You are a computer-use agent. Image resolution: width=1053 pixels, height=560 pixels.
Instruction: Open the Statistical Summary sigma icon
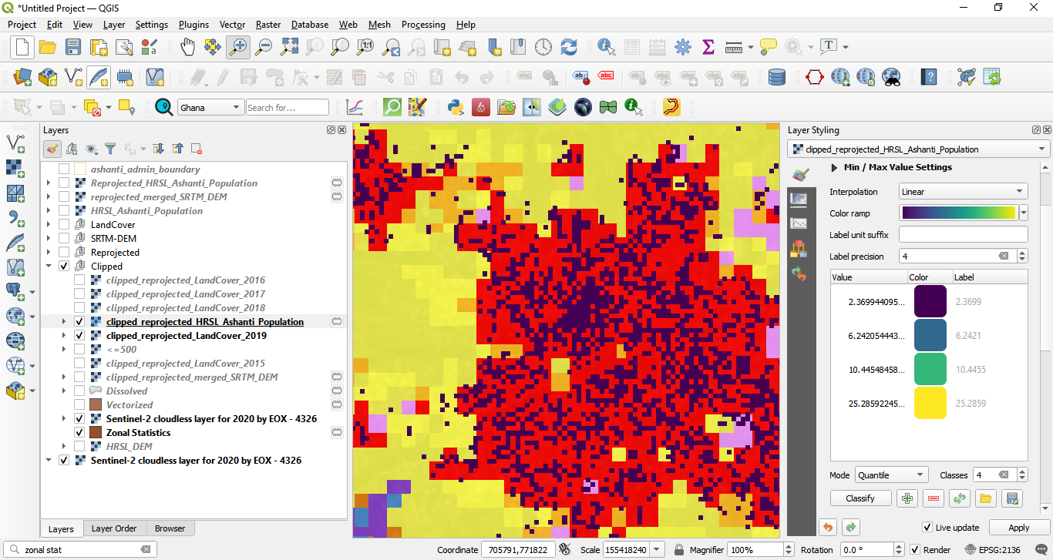coord(708,47)
